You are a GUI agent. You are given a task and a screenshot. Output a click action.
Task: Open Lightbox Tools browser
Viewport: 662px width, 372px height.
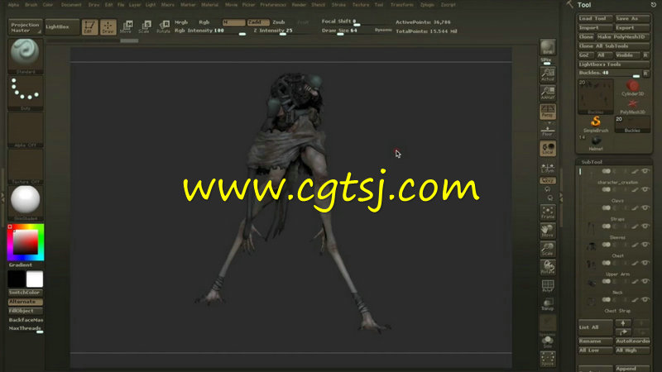tap(613, 64)
